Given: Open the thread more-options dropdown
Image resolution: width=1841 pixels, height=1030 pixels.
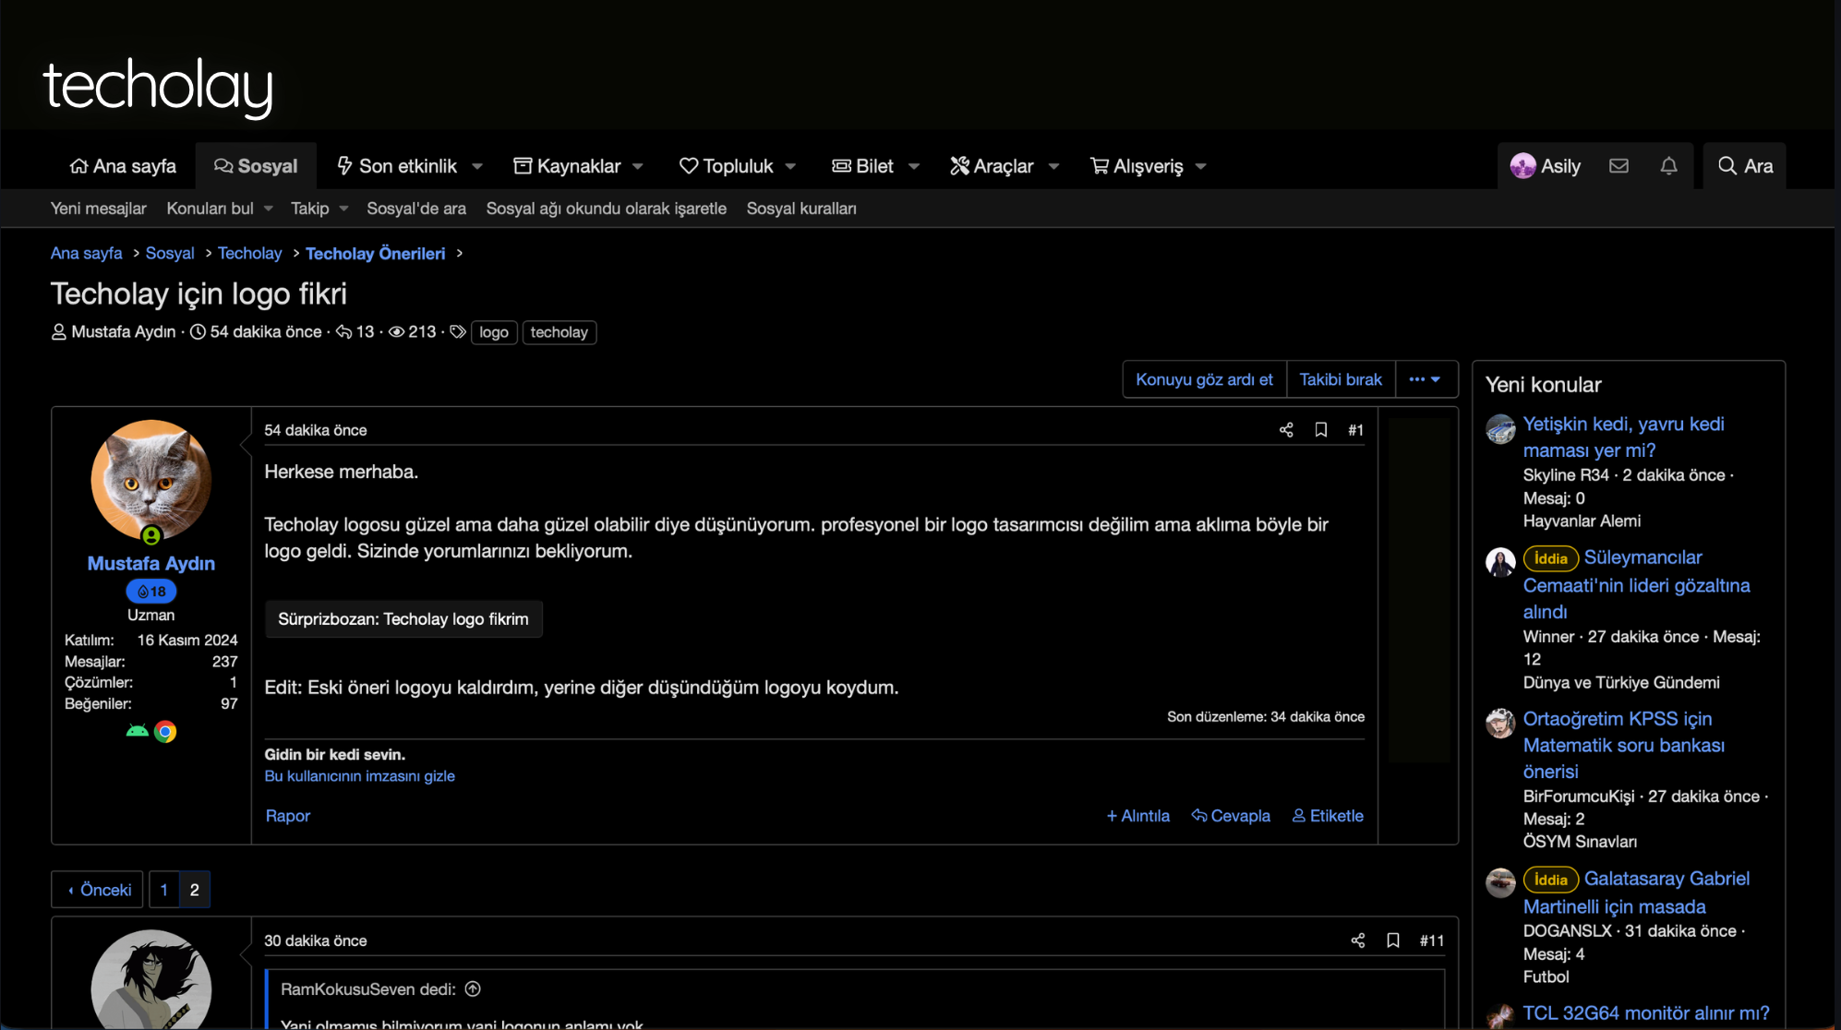Looking at the screenshot, I should (x=1426, y=379).
